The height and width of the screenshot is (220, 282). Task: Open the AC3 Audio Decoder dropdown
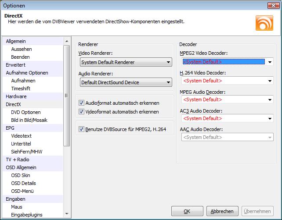[x=228, y=118]
